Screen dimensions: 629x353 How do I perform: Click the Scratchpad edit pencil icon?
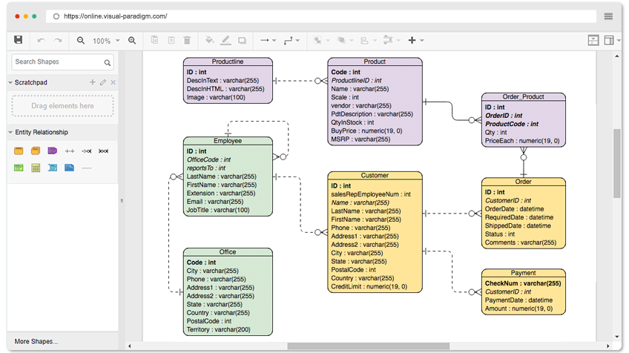click(103, 82)
